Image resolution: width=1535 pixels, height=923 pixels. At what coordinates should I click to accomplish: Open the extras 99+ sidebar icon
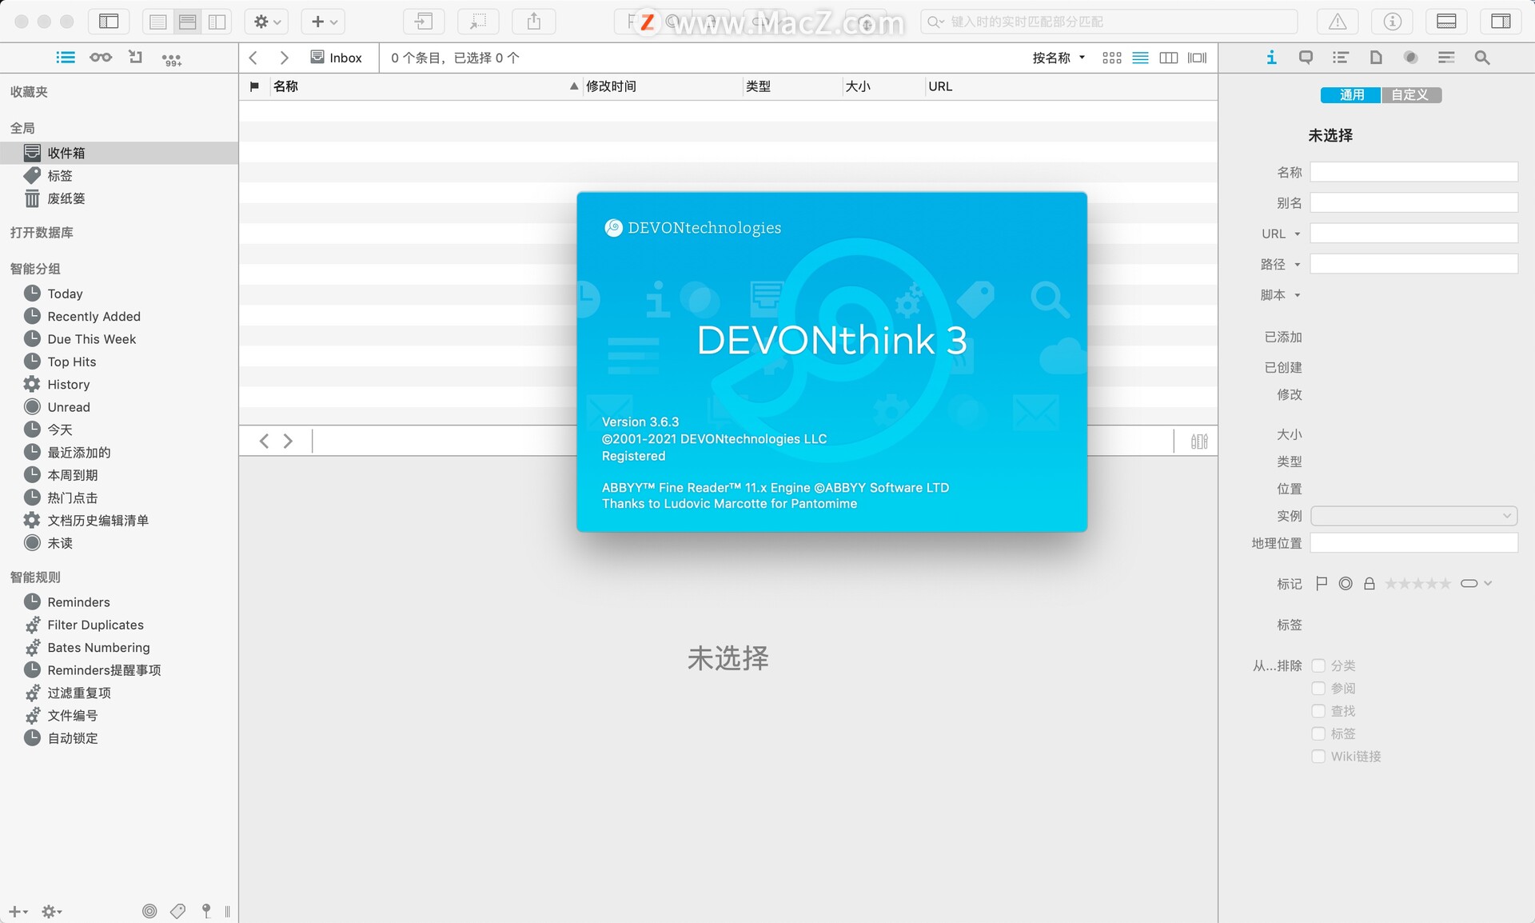[x=171, y=58]
